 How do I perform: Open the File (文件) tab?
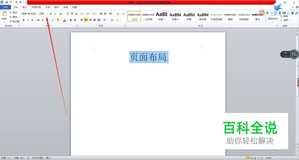(x=5, y=7)
